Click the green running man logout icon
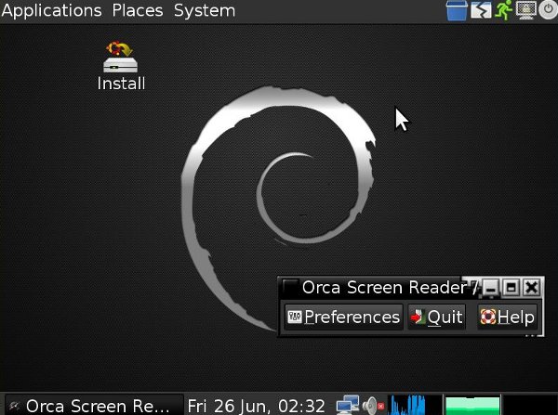558x415 pixels. point(503,10)
